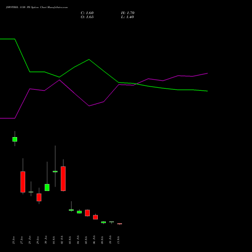This screenshot has width=252, height=252.
Task: Select the 02 Feb date label
Action: 62,240
